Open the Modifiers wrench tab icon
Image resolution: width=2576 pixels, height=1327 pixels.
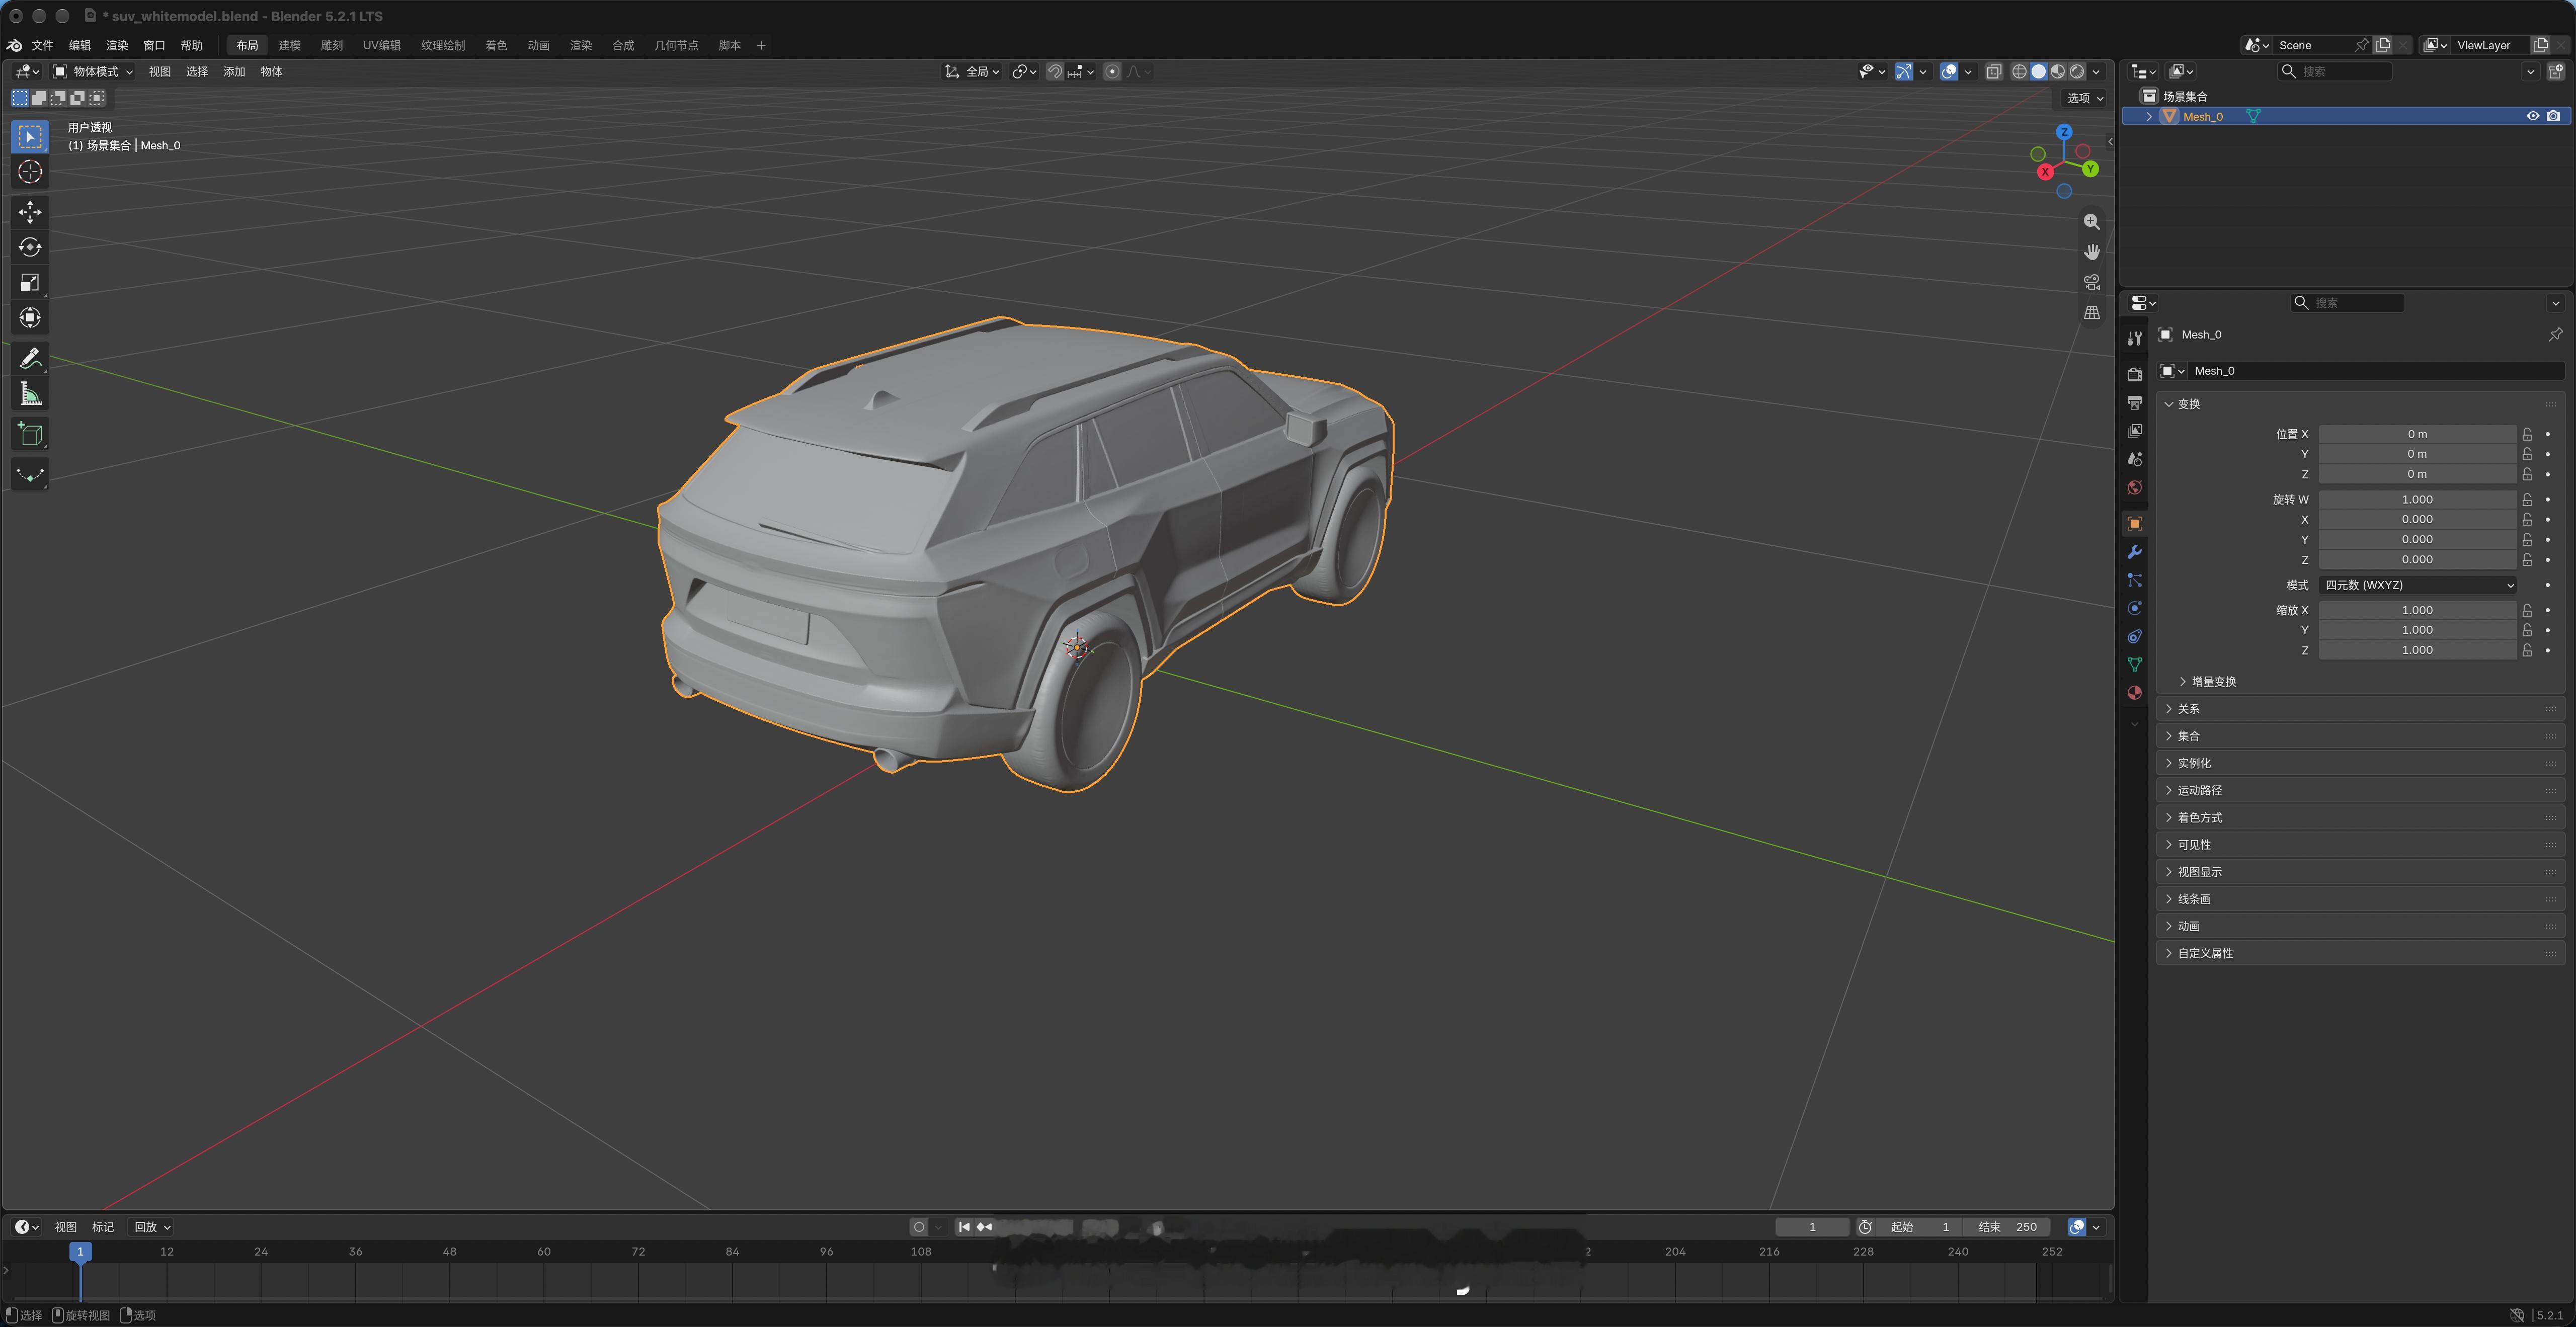[2134, 552]
